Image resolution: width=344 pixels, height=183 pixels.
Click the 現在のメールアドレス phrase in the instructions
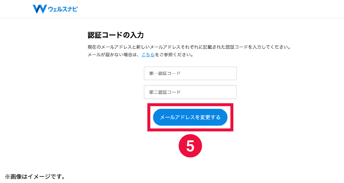tap(110, 47)
